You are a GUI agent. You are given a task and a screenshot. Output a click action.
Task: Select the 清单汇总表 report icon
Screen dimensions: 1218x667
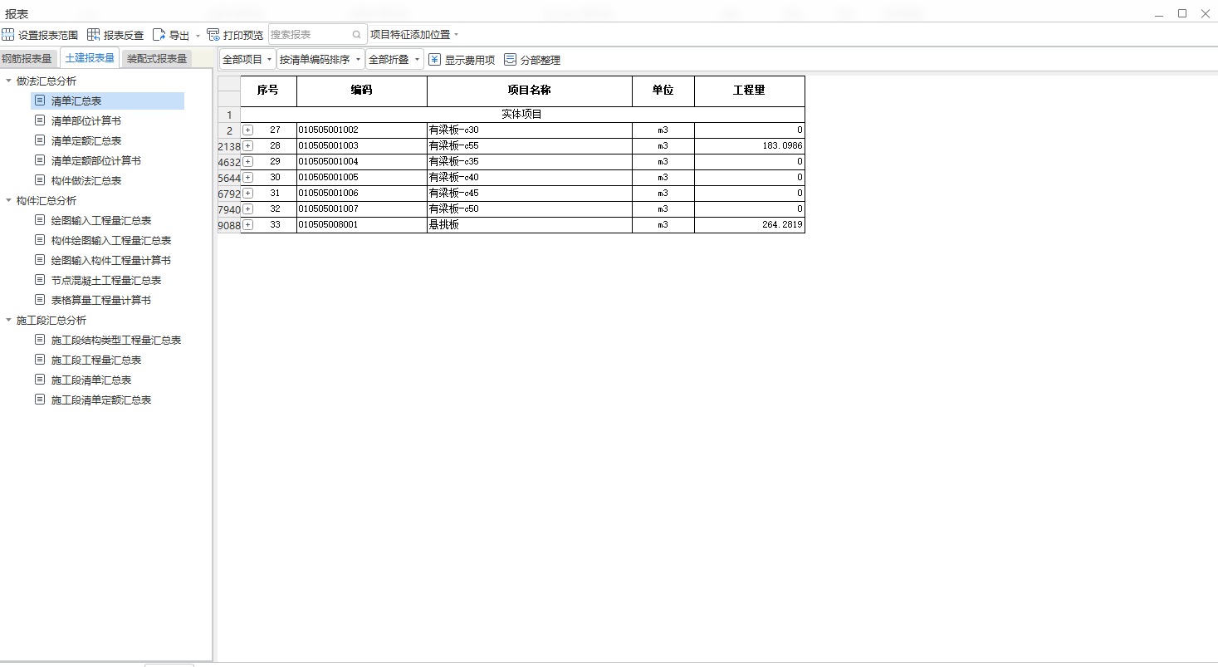[40, 101]
